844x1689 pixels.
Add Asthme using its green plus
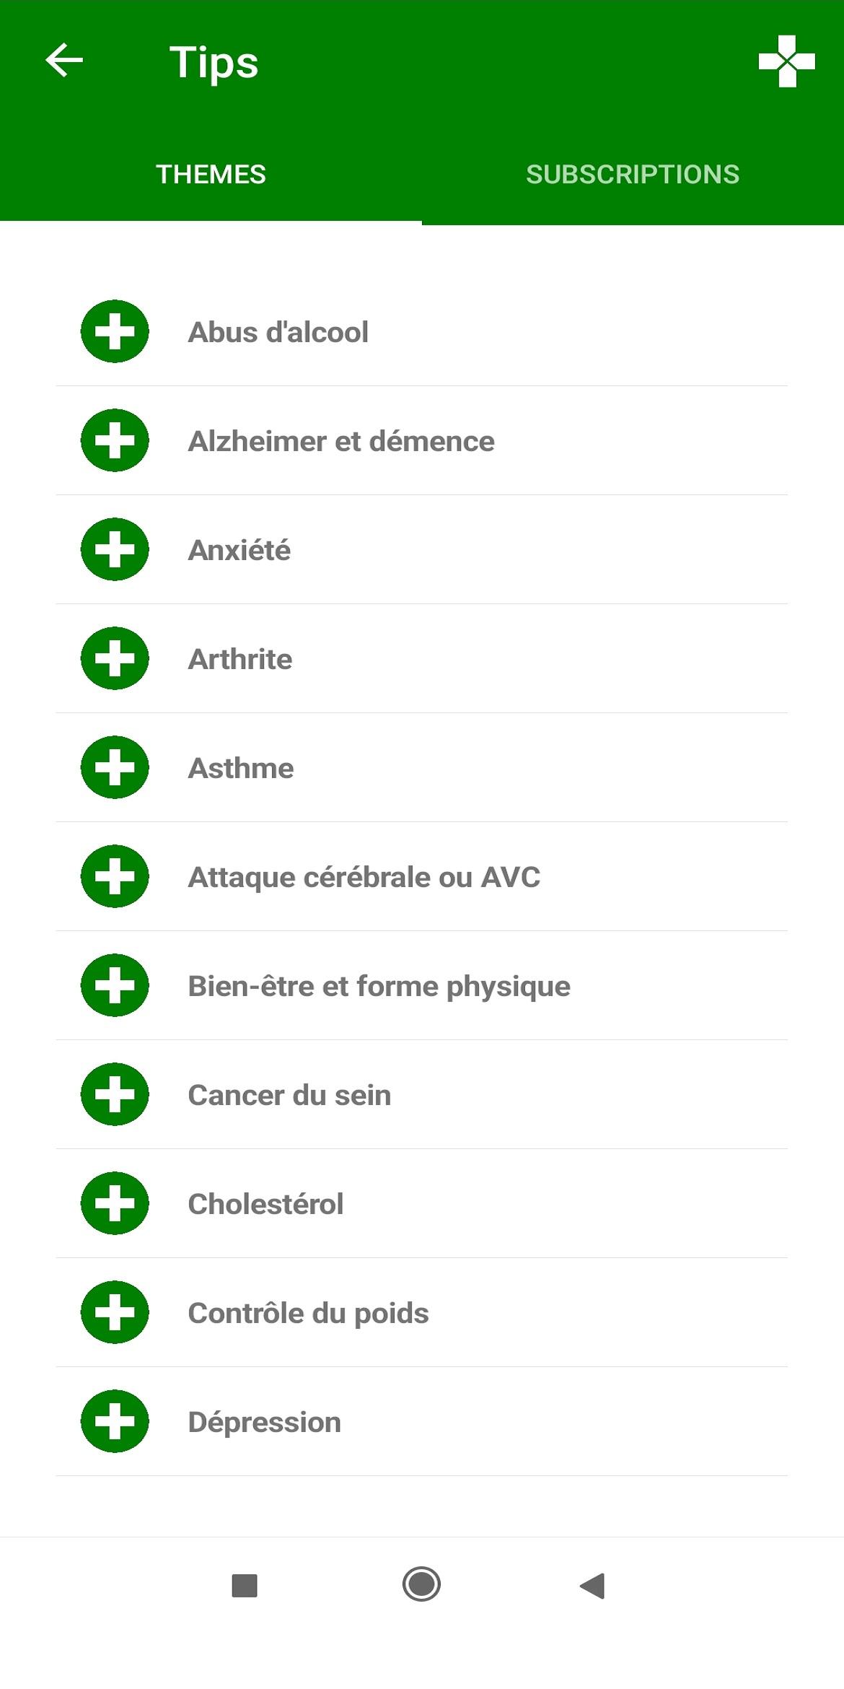[115, 768]
